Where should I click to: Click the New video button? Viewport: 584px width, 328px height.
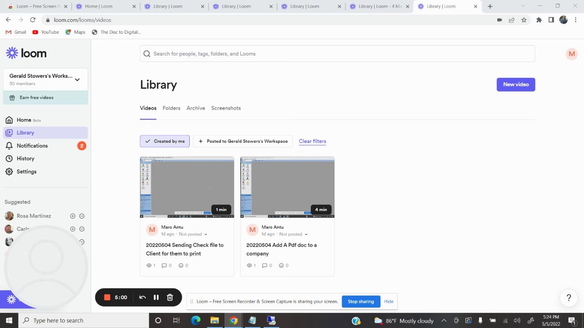[x=516, y=84]
